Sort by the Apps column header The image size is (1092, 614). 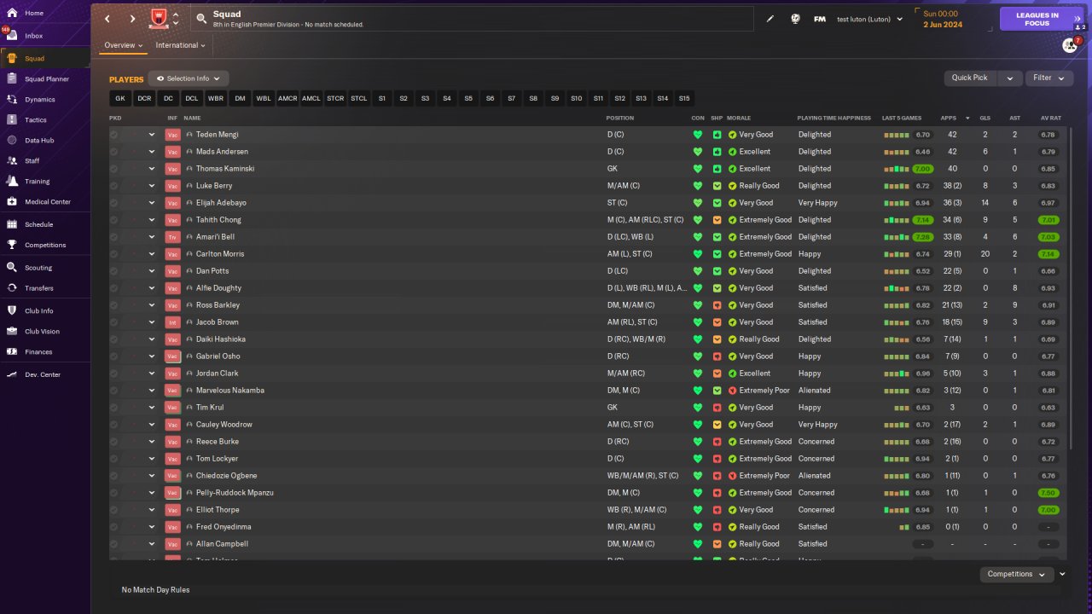[x=949, y=118]
